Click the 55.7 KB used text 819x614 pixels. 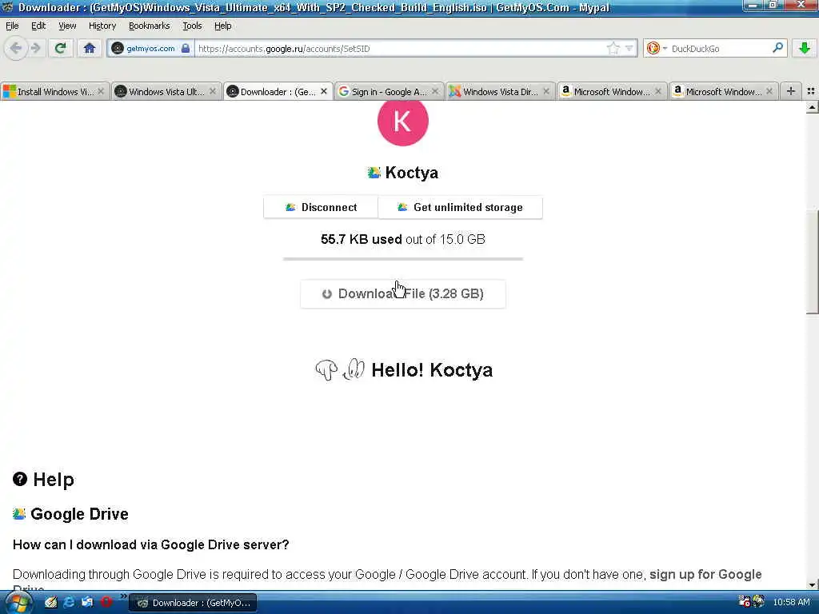[x=361, y=239]
